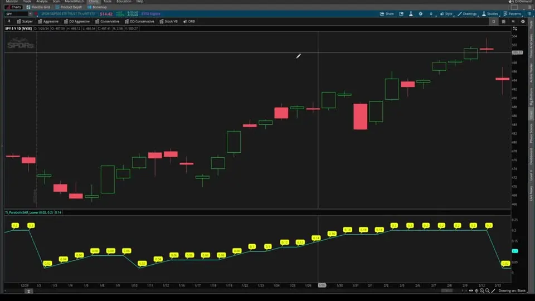Switch to the Analyze tab
Viewport: 535px width, 301px height.
[42, 1]
